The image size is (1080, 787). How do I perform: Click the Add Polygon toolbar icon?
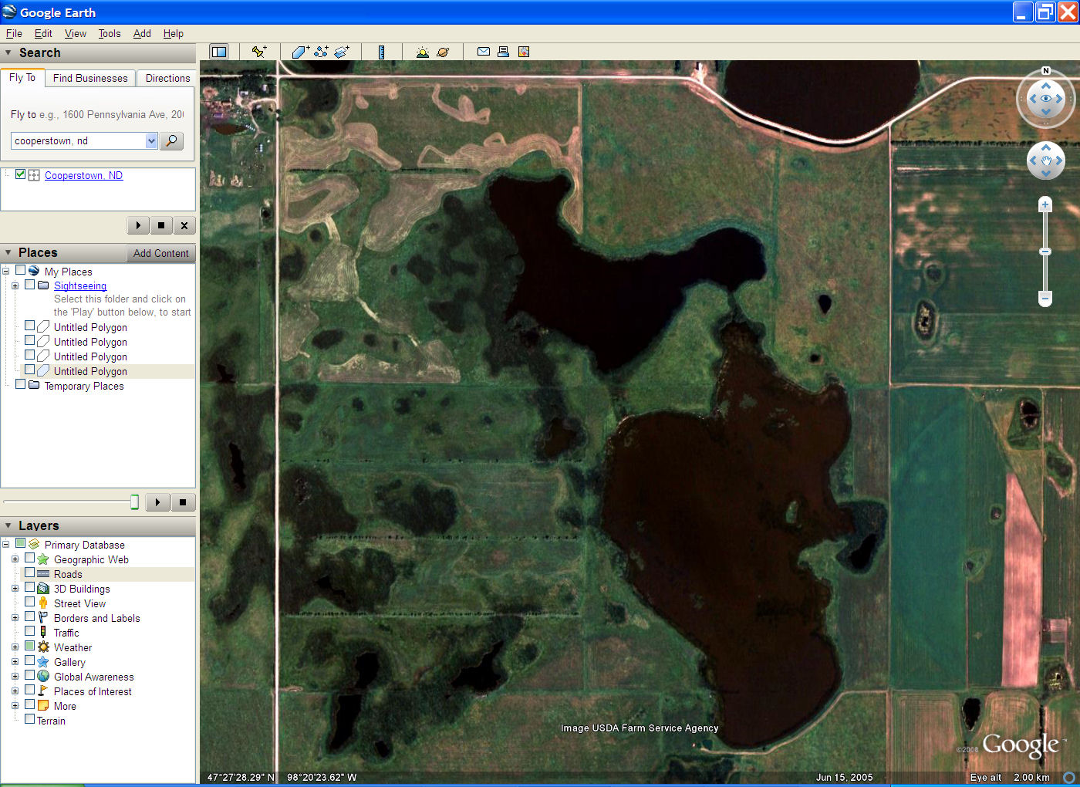coord(300,52)
